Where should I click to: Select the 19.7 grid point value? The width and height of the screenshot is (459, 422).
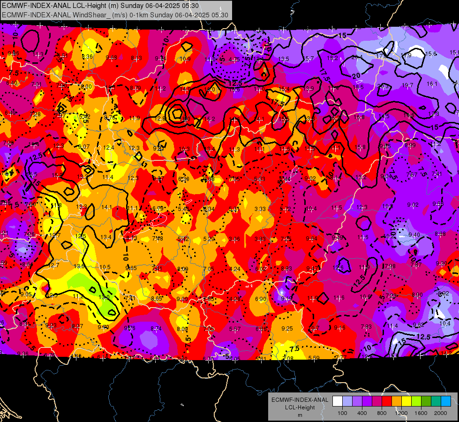click(407, 85)
